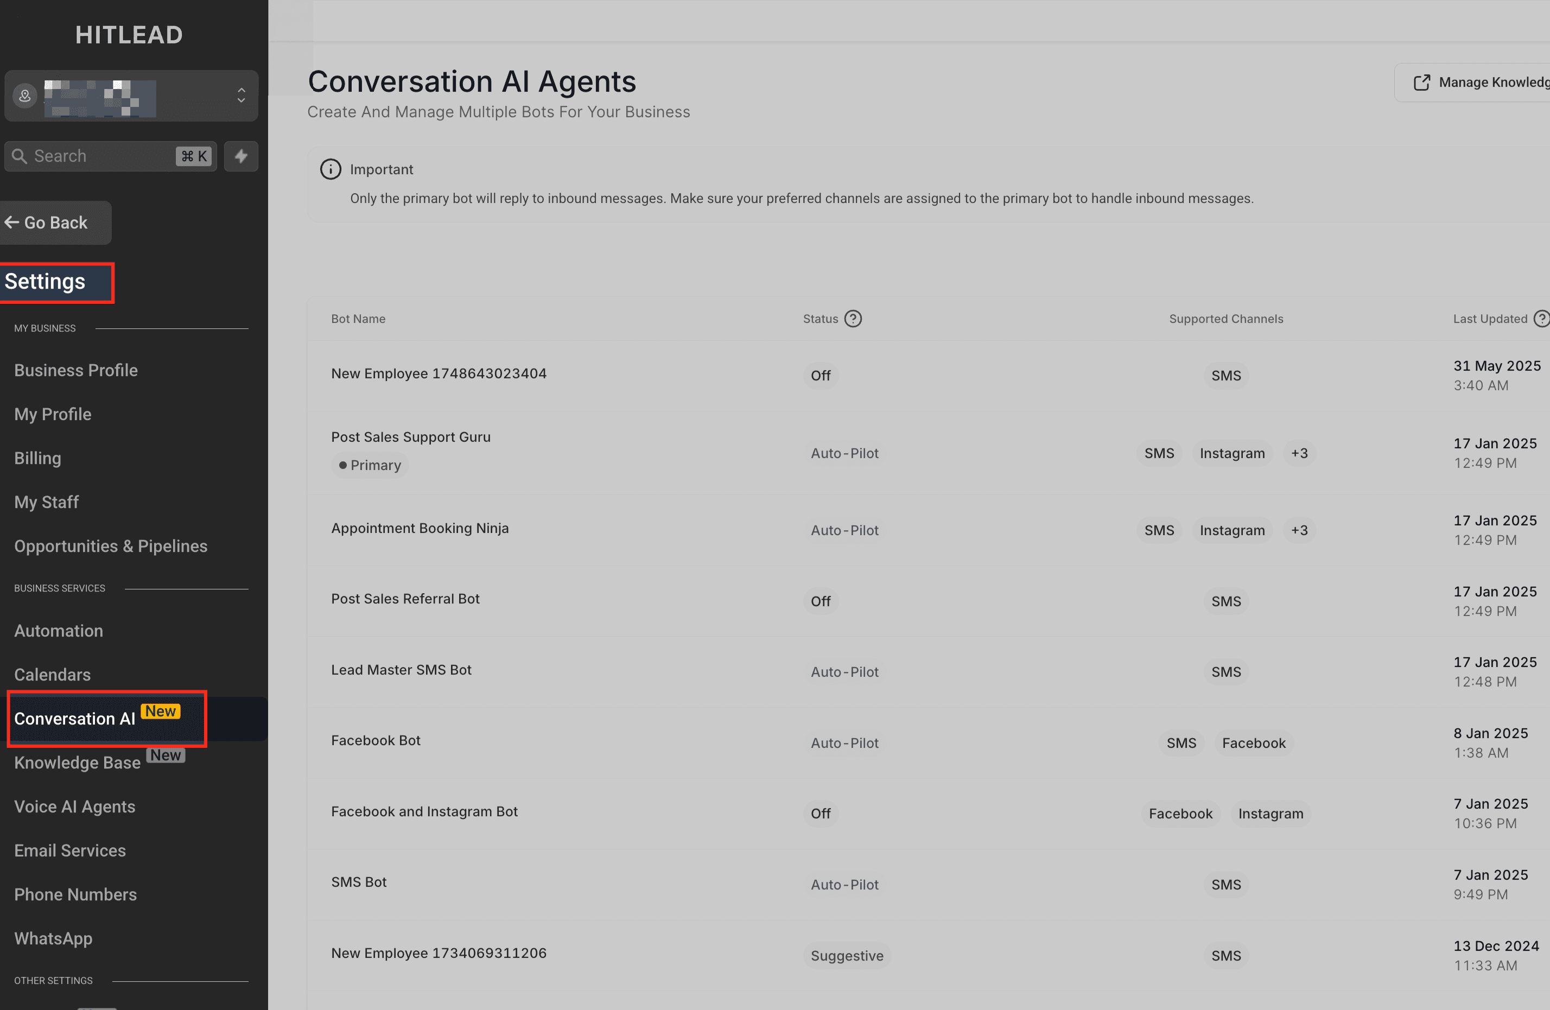Open Phone Numbers settings
Screen dimensions: 1550x1010
(x=75, y=895)
